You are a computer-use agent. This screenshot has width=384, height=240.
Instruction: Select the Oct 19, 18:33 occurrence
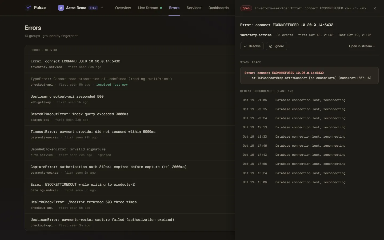(x=309, y=137)
